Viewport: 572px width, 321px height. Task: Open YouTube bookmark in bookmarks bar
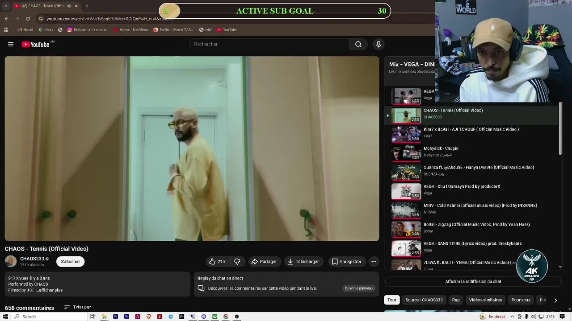[227, 30]
